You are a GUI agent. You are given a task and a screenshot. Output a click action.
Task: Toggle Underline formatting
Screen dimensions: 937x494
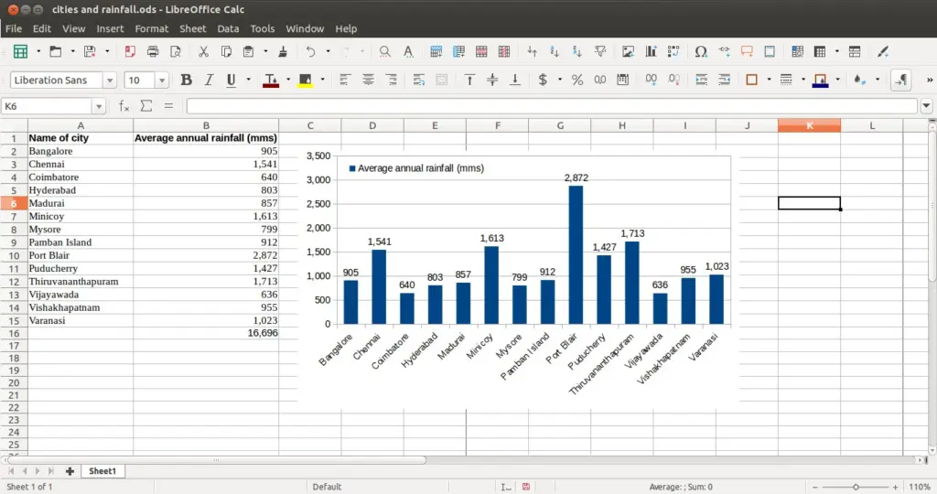click(232, 80)
